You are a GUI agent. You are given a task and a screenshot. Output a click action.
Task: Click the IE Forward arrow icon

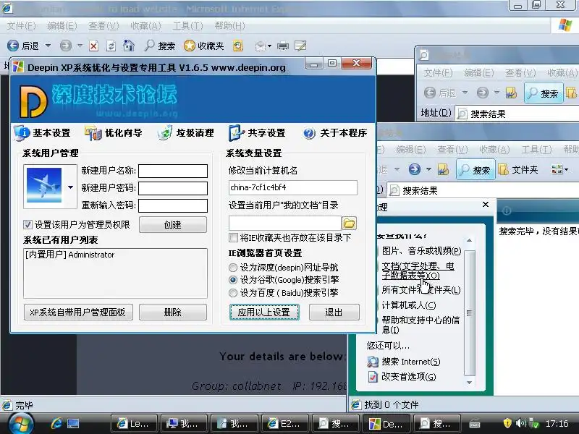(x=66, y=46)
